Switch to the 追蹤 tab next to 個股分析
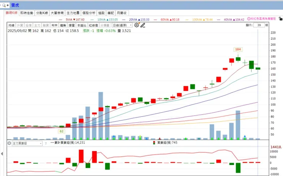Image resolution: width=283 pixels, height=176 pixels. (x=101, y=13)
